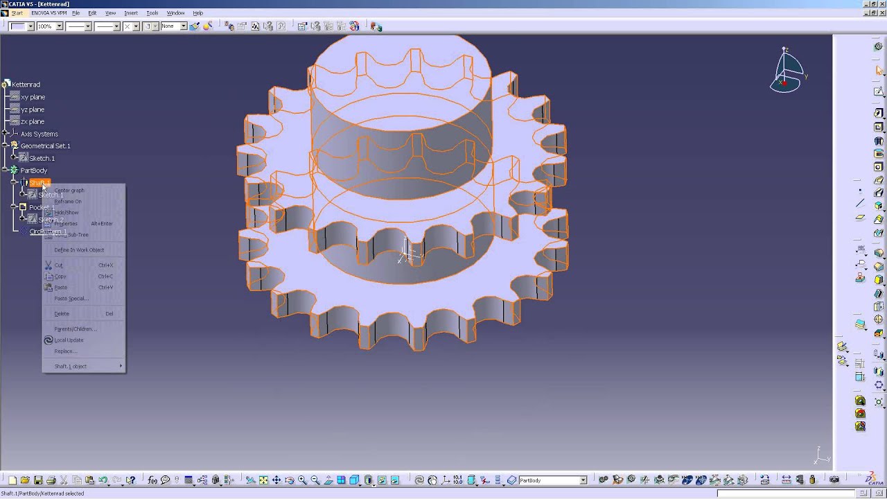Open the 100% transparency dropdown

pos(60,26)
